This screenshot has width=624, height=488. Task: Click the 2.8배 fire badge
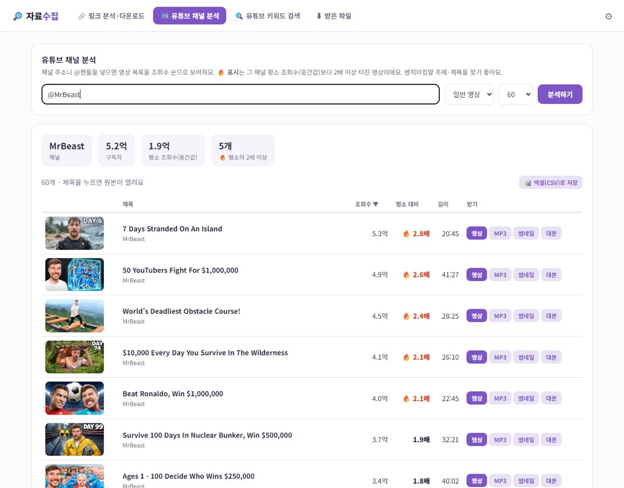coord(417,234)
